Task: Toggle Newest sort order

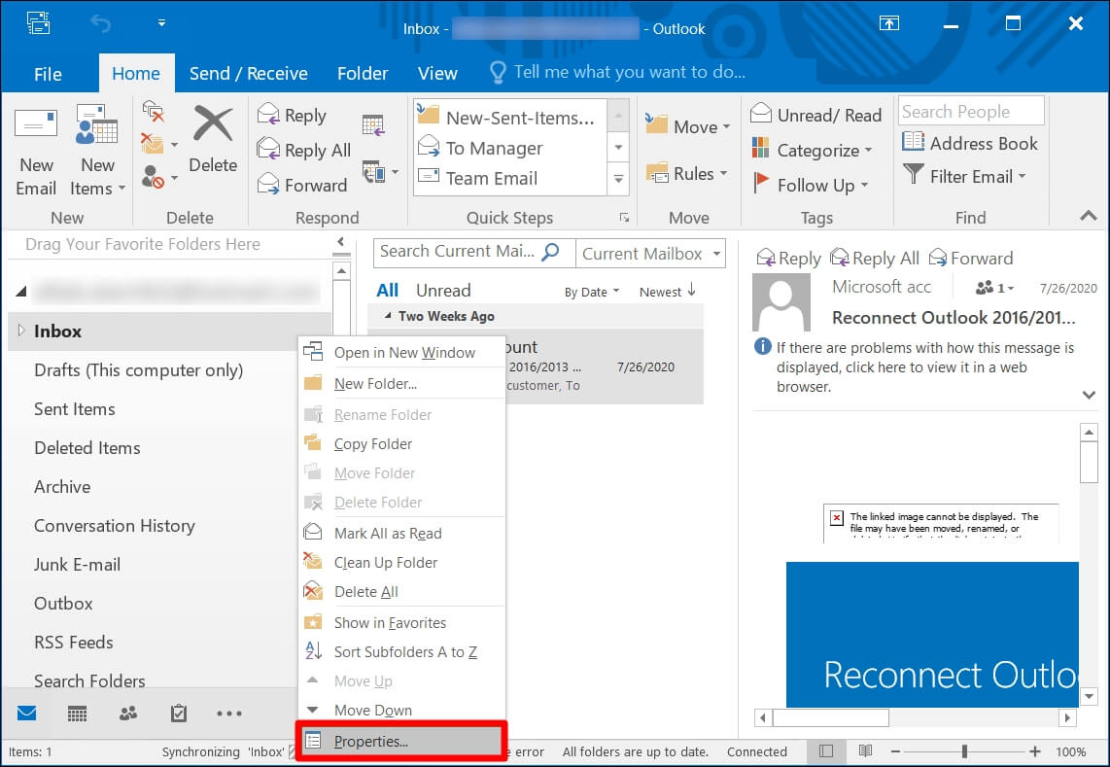Action: coord(668,291)
